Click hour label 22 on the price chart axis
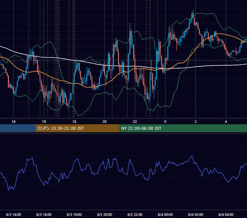 click(x=135, y=122)
